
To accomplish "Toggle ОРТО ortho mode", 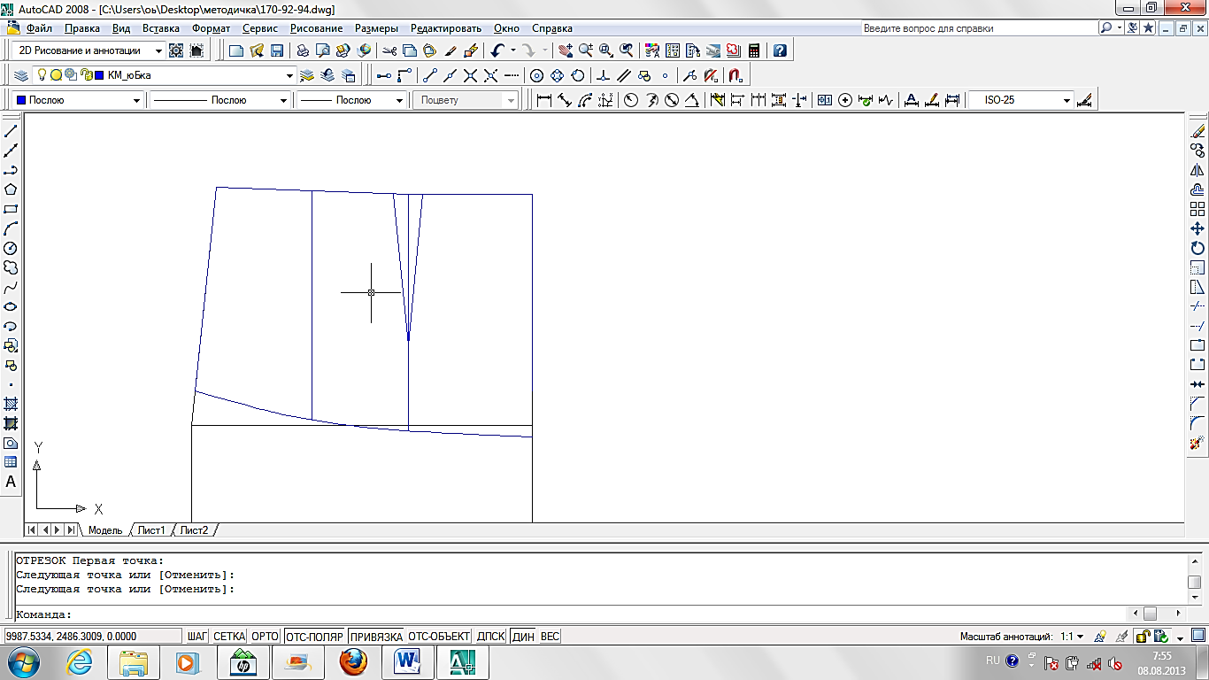I will tap(265, 637).
